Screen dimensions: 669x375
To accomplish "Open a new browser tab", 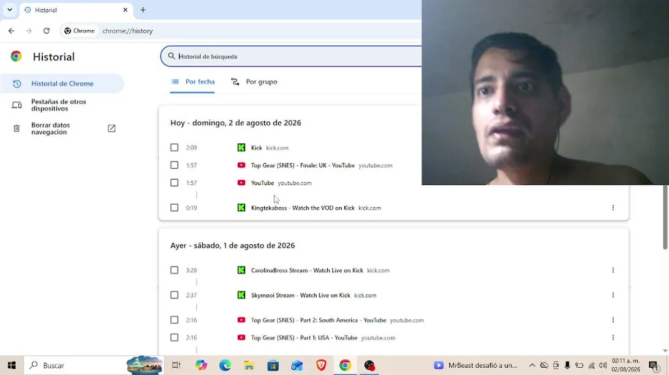I will click(143, 10).
